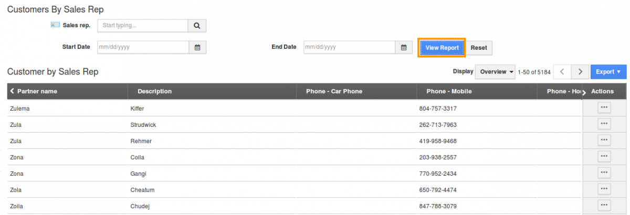This screenshot has height=215, width=630.
Task: Open the Start Date calendar picker
Action: [x=197, y=47]
